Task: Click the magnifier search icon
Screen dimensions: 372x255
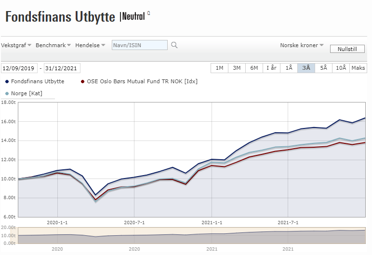Action: tap(174, 45)
